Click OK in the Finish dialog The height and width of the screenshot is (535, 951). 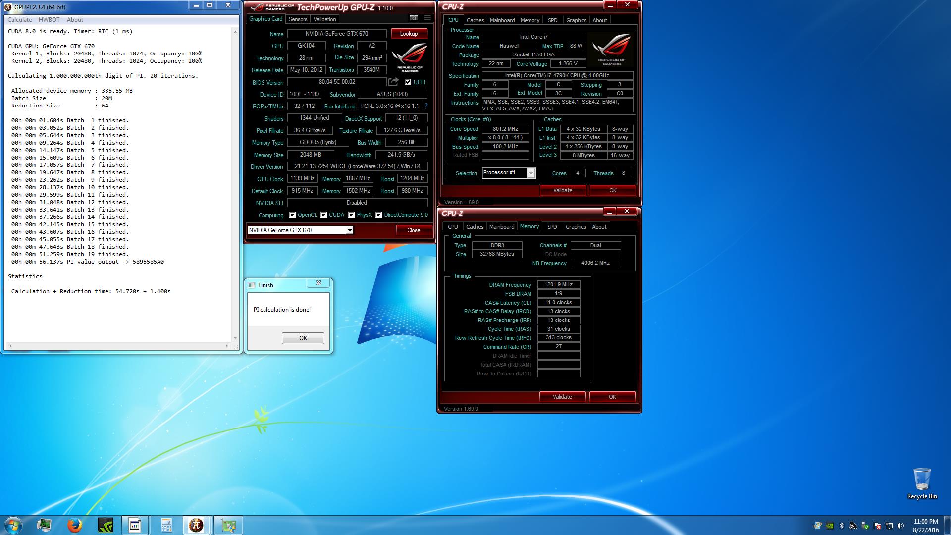pyautogui.click(x=303, y=338)
